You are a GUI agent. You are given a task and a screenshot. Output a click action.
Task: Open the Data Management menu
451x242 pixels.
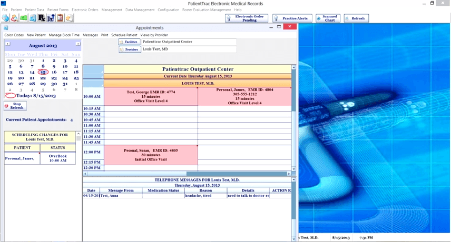(140, 10)
